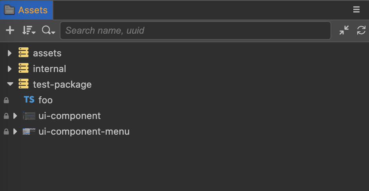
Task: Click the add new asset plus icon
Action: click(x=10, y=31)
